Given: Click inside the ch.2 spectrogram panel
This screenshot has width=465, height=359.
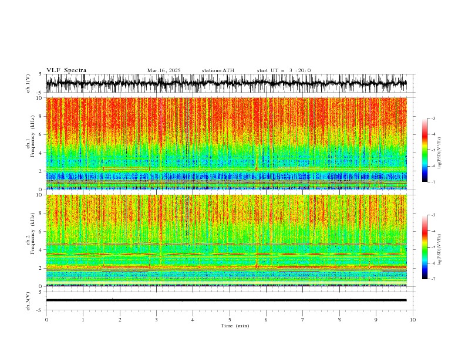Looking at the screenshot, I should [227, 241].
